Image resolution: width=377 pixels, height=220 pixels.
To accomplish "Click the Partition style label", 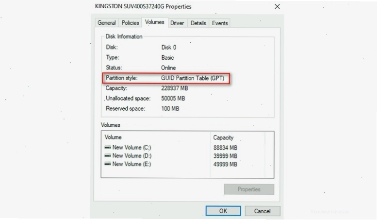I will click(122, 78).
